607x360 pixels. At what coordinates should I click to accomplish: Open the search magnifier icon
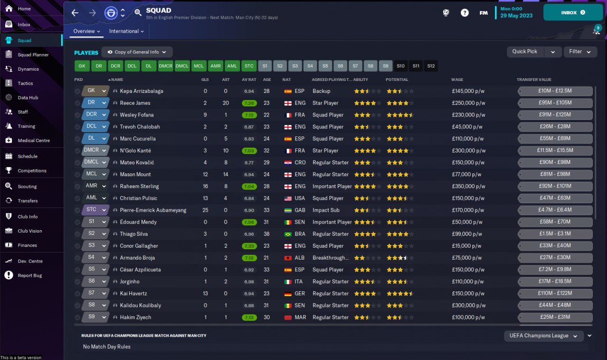click(138, 13)
